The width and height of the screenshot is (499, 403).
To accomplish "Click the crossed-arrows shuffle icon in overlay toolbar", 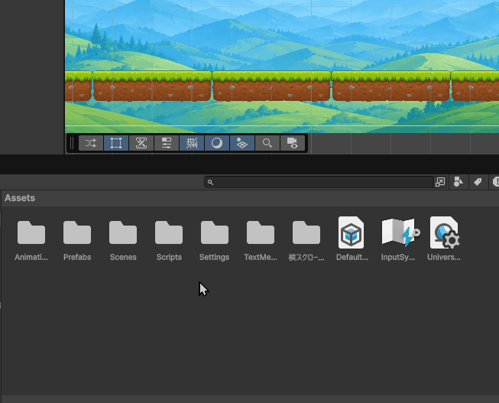I will click(x=91, y=143).
